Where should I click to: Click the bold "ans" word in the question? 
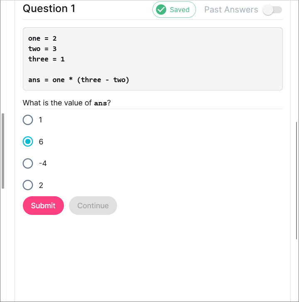pos(100,103)
